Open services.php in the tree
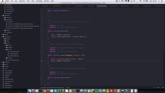Screen dimensions: 165x93 point(10,9)
